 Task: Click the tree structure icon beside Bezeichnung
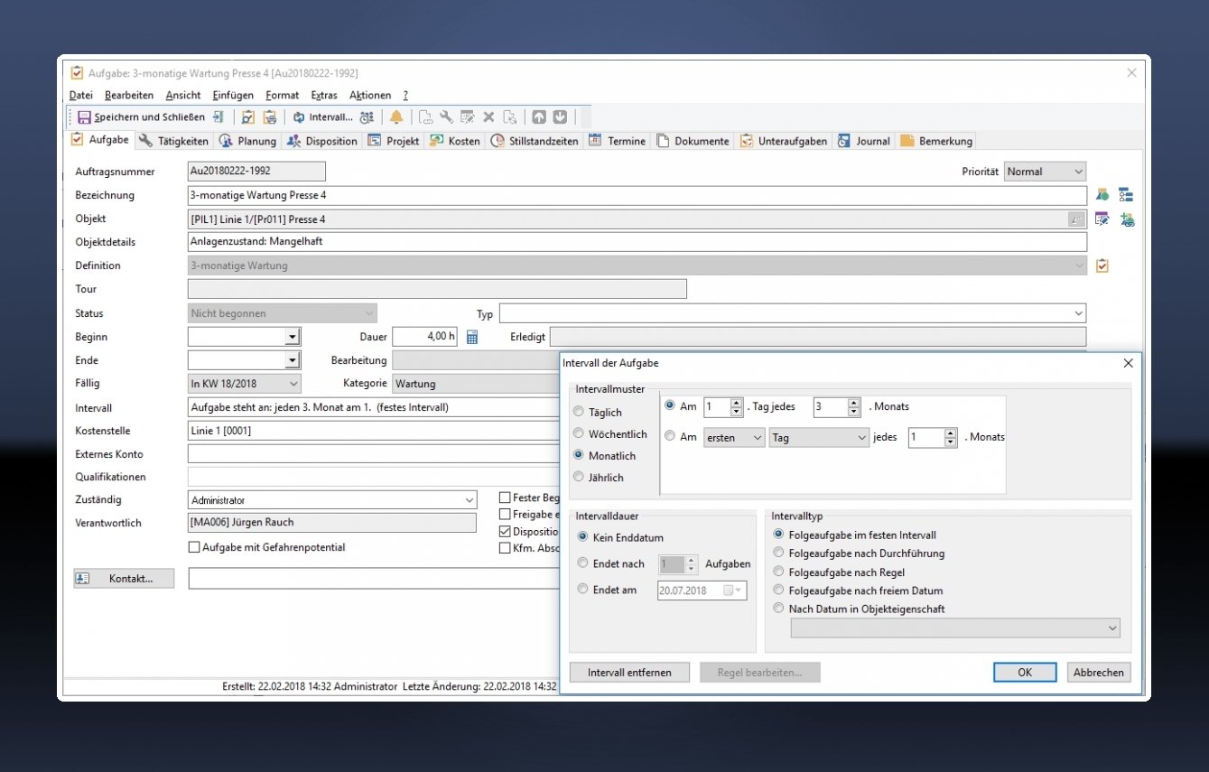1125,195
